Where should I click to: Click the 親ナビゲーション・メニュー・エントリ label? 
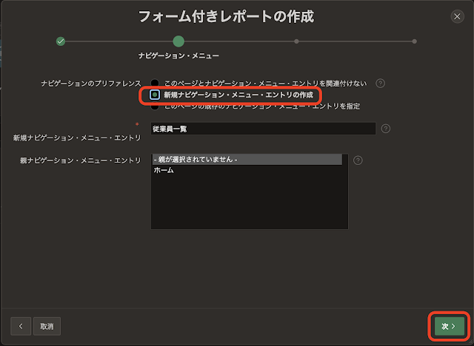click(x=81, y=160)
